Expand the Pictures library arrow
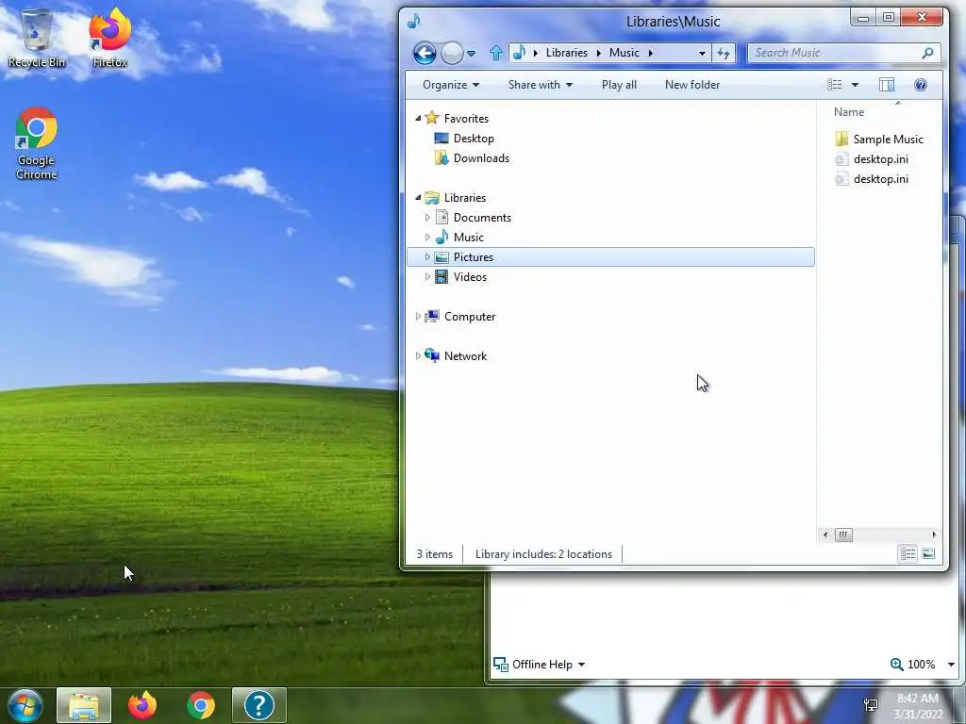Image resolution: width=966 pixels, height=724 pixels. pos(427,256)
